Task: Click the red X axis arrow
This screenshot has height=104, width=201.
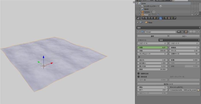Action: tap(52, 63)
